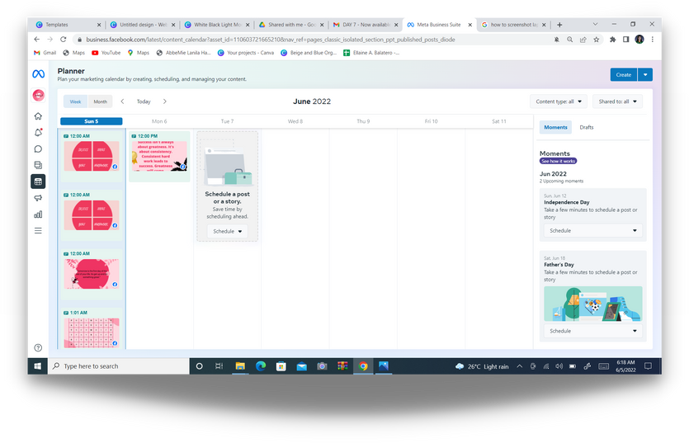
Task: Open Notifications bell in sidebar
Action: pyautogui.click(x=38, y=132)
